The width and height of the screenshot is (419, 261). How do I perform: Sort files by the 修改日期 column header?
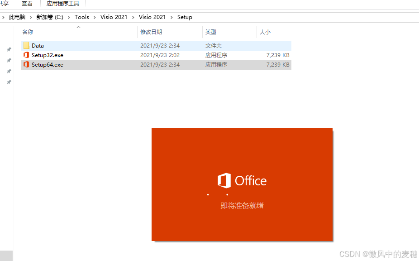tap(170, 32)
